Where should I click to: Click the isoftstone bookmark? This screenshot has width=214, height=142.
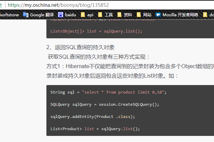9,15
